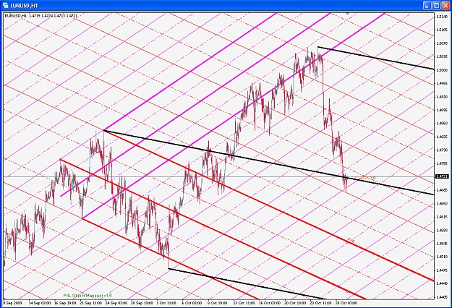The width and height of the screenshot is (452, 308).
Task: Click price scale value 1.4650
Action: pyautogui.click(x=442, y=203)
